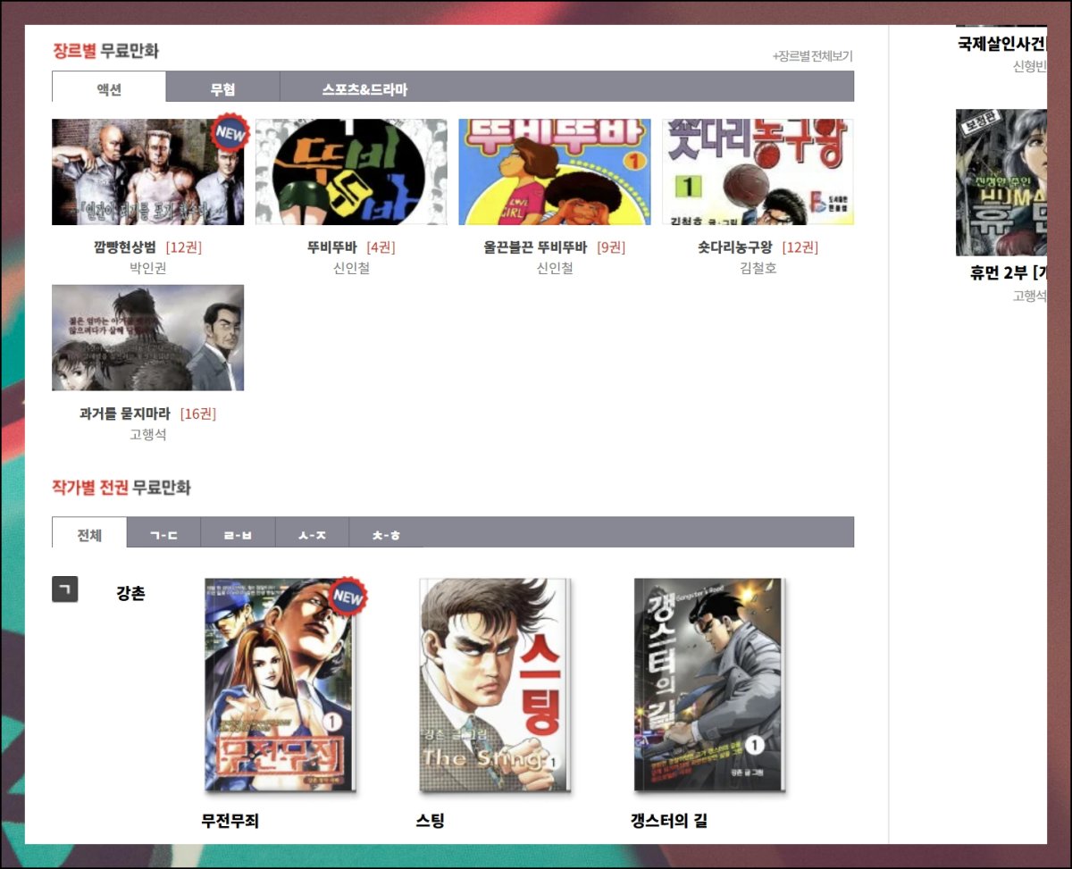
Task: Click author name 강촌
Action: pos(130,593)
